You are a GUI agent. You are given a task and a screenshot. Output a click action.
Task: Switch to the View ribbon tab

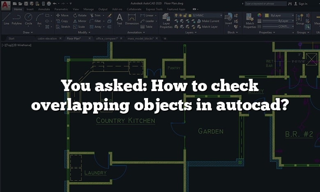click(75, 9)
